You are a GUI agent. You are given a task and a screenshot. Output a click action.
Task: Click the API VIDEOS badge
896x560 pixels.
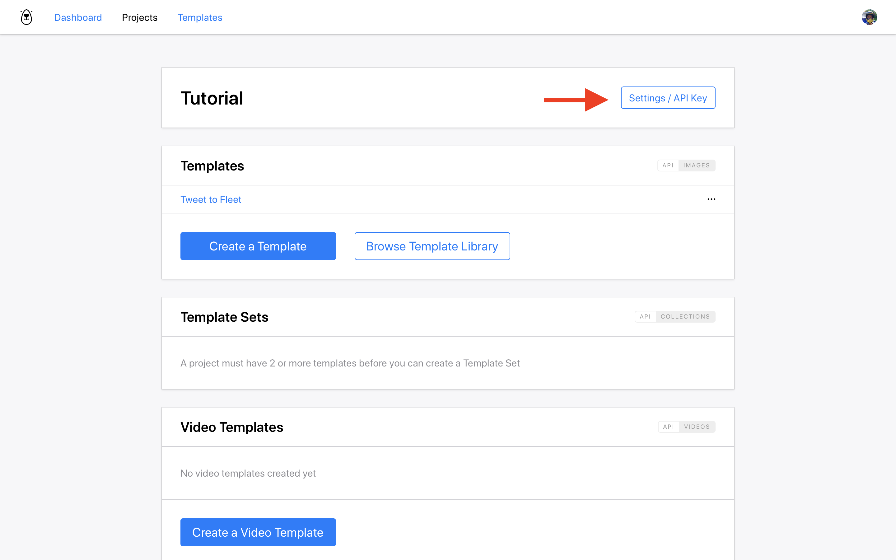[x=686, y=427]
